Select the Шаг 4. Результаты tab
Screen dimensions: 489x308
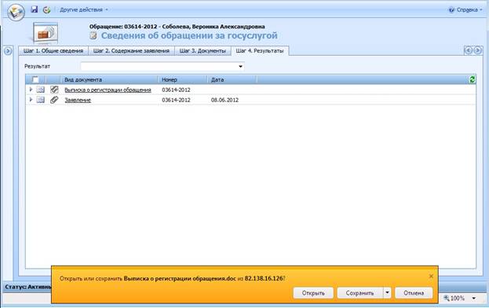click(x=260, y=50)
